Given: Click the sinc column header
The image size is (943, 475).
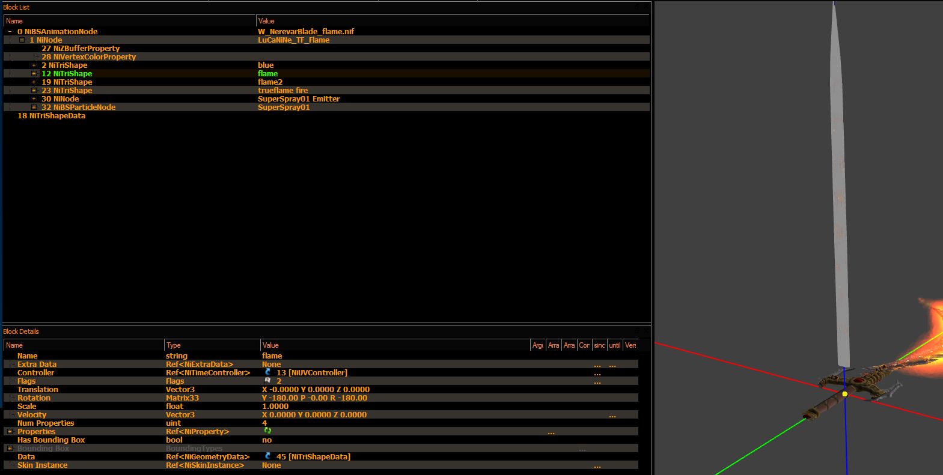Looking at the screenshot, I should click(x=599, y=345).
